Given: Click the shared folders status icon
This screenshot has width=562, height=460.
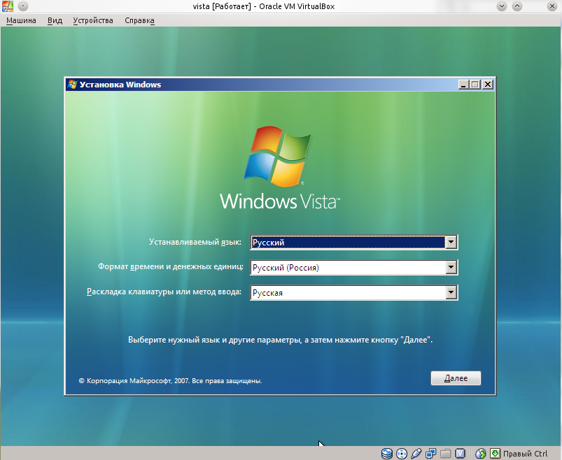Looking at the screenshot, I should 444,453.
